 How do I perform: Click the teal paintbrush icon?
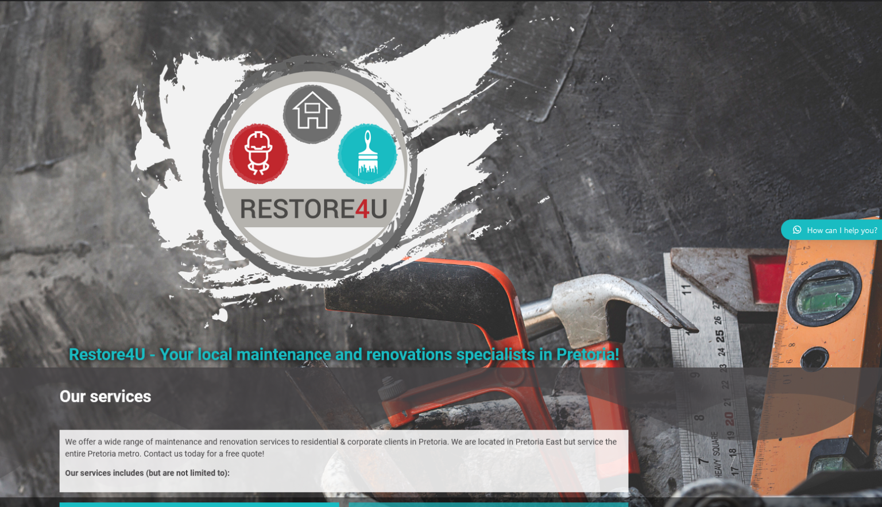367,154
